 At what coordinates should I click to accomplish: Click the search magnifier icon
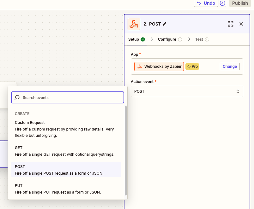click(x=17, y=97)
